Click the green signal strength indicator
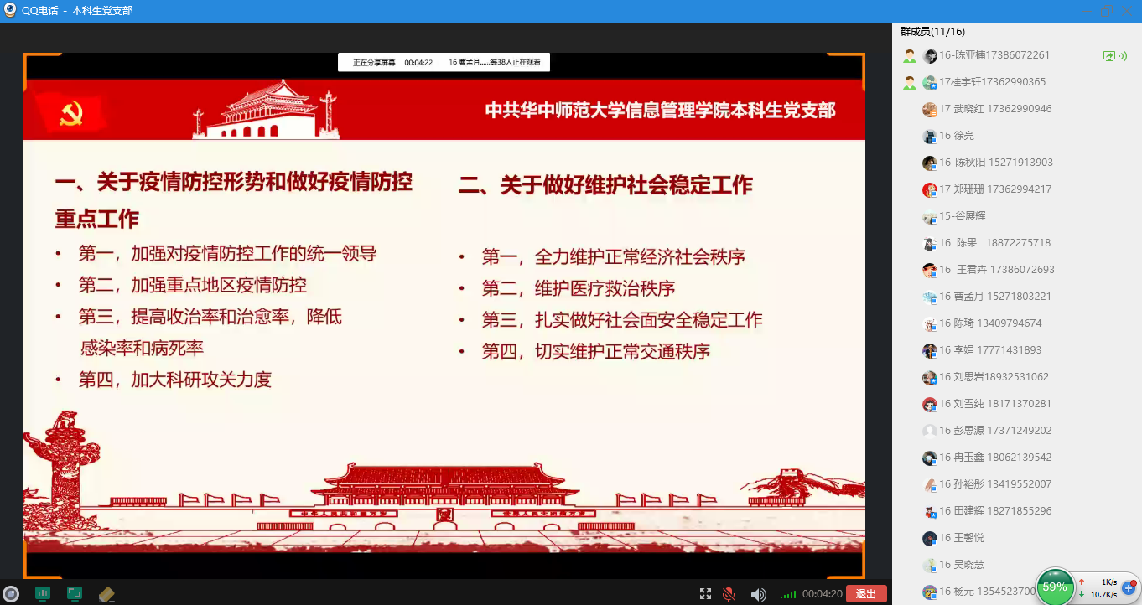1142x605 pixels. coord(788,594)
